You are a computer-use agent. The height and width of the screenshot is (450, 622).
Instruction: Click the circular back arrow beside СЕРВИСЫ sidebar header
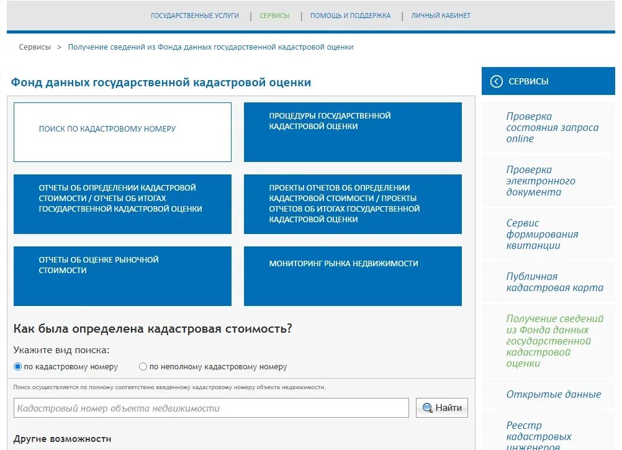point(495,81)
